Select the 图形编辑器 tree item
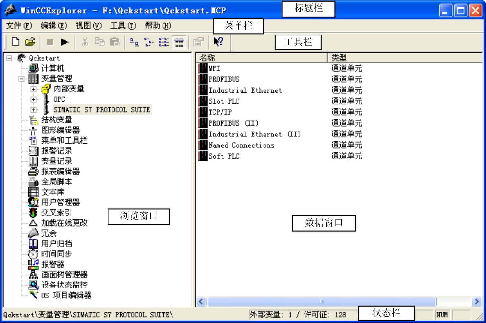This screenshot has width=486, height=323. 61,130
